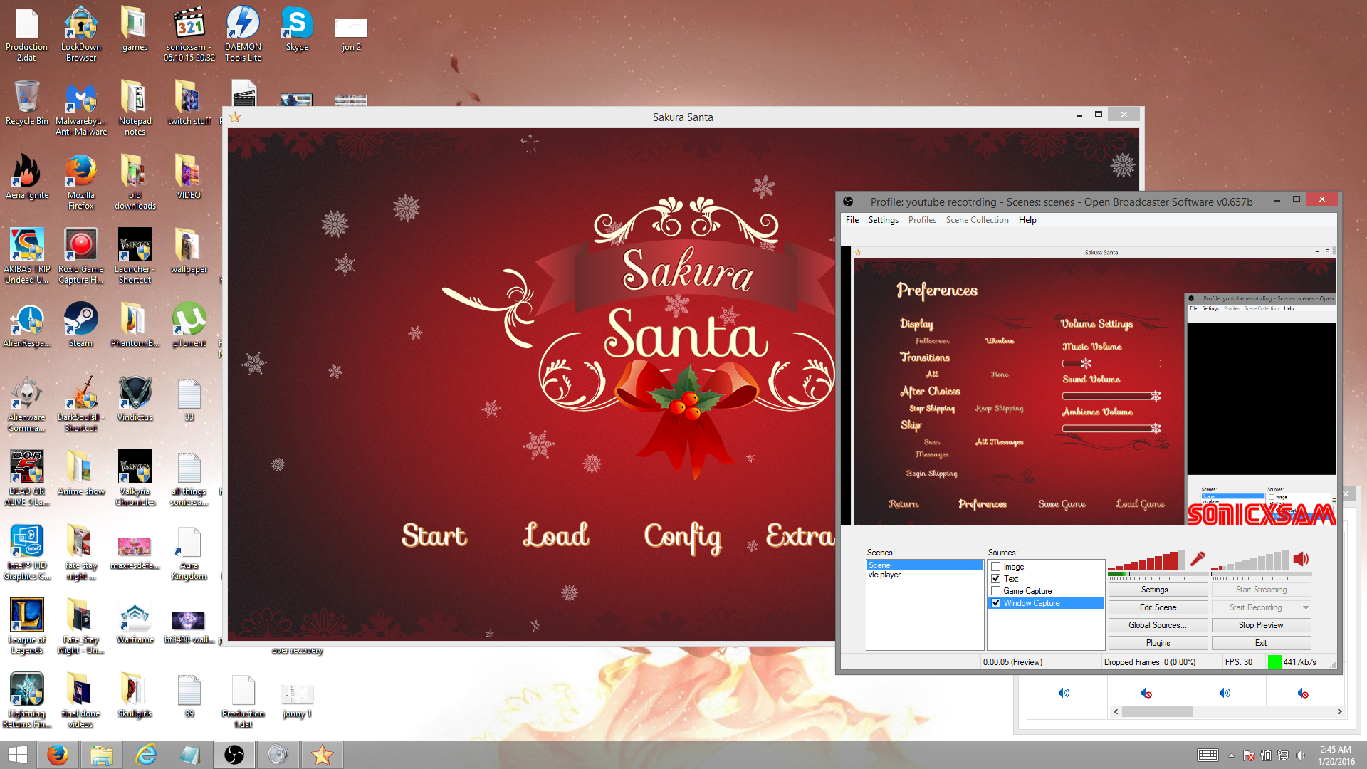The width and height of the screenshot is (1367, 769).
Task: Open the Intel HD Graphics desktop icon
Action: [x=27, y=553]
